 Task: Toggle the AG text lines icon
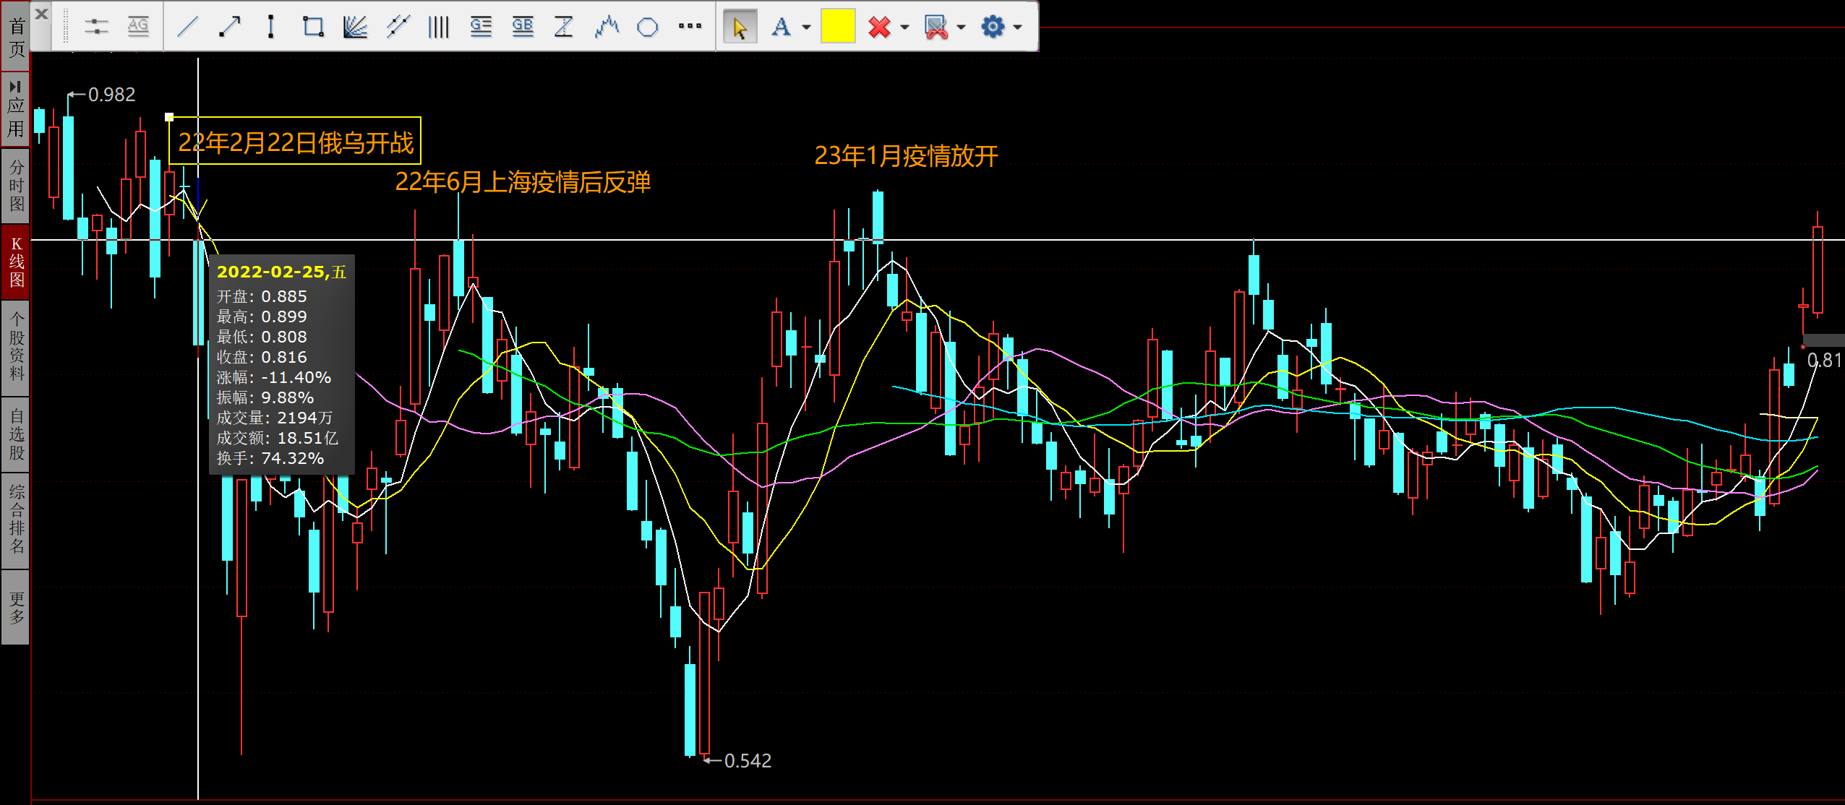pos(138,27)
